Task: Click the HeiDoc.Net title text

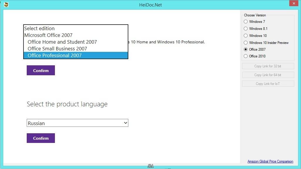Action: [150, 5]
